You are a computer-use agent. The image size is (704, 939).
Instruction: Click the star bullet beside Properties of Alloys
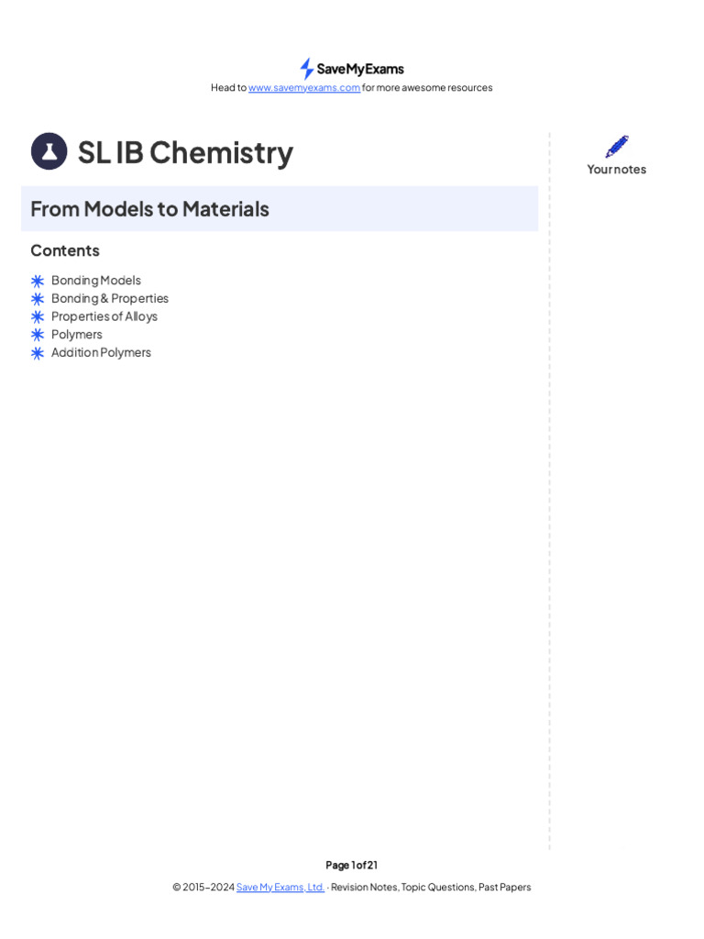[38, 316]
